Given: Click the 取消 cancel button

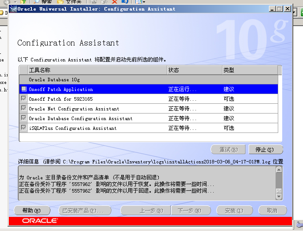Looking at the screenshot, I should point(272,210).
